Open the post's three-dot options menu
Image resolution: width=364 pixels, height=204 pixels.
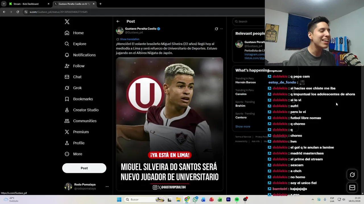pos(222,29)
